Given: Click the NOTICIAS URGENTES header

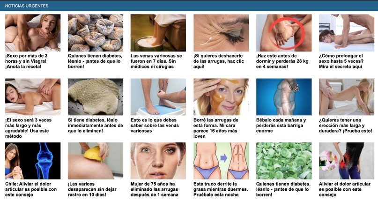Looking at the screenshot, I should coord(27,6).
